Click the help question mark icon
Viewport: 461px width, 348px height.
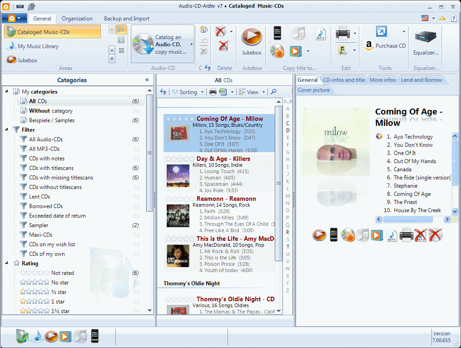click(454, 18)
